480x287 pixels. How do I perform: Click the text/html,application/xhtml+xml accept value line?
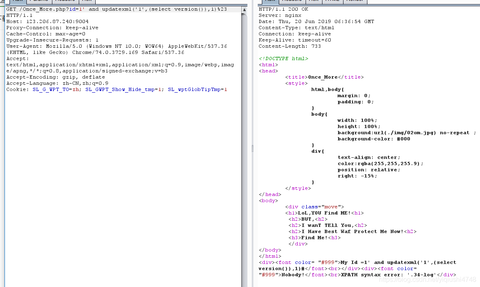tap(120, 65)
